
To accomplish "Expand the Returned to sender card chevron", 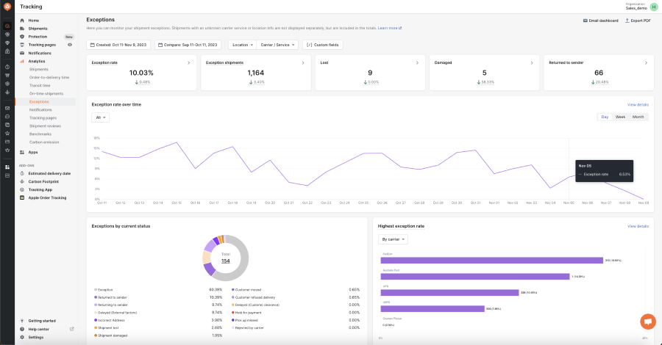I will 646,63.
